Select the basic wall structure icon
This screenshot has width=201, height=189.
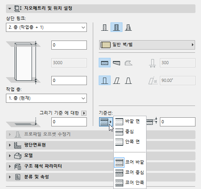click(x=105, y=27)
